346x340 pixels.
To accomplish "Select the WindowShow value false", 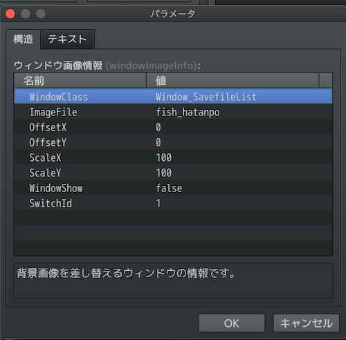I will point(169,188).
